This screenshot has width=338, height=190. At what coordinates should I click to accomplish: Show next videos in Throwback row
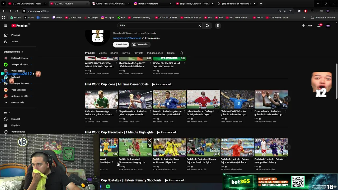tap(288, 147)
